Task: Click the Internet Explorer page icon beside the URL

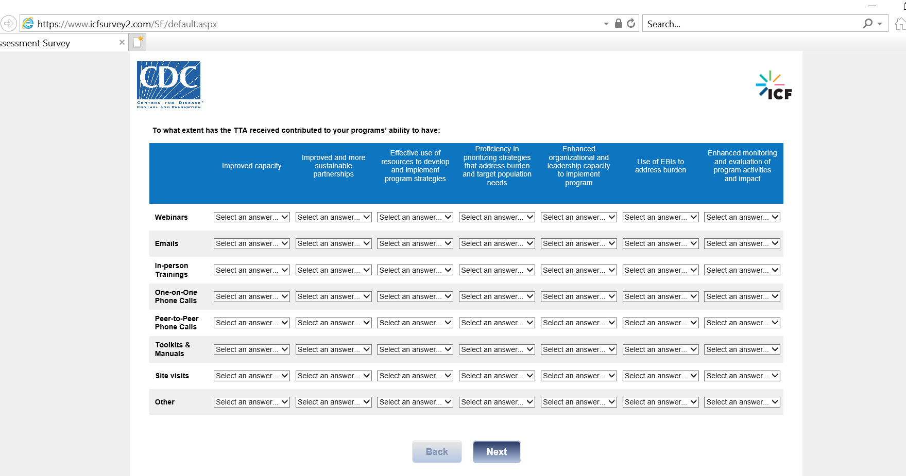Action: pyautogui.click(x=28, y=24)
